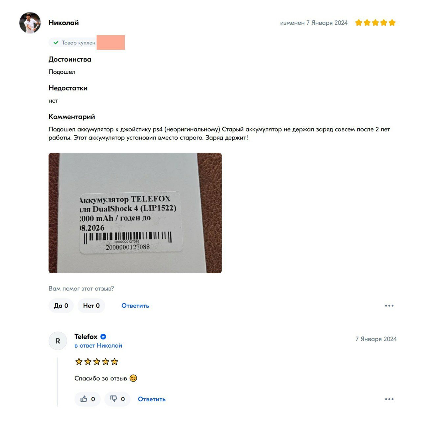The image size is (421, 421).
Task: Click the Николай username heading
Action: click(x=64, y=23)
